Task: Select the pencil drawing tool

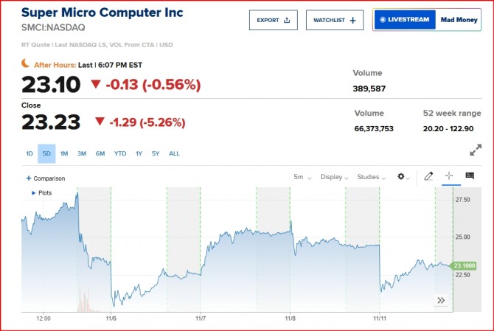Action: (429, 177)
